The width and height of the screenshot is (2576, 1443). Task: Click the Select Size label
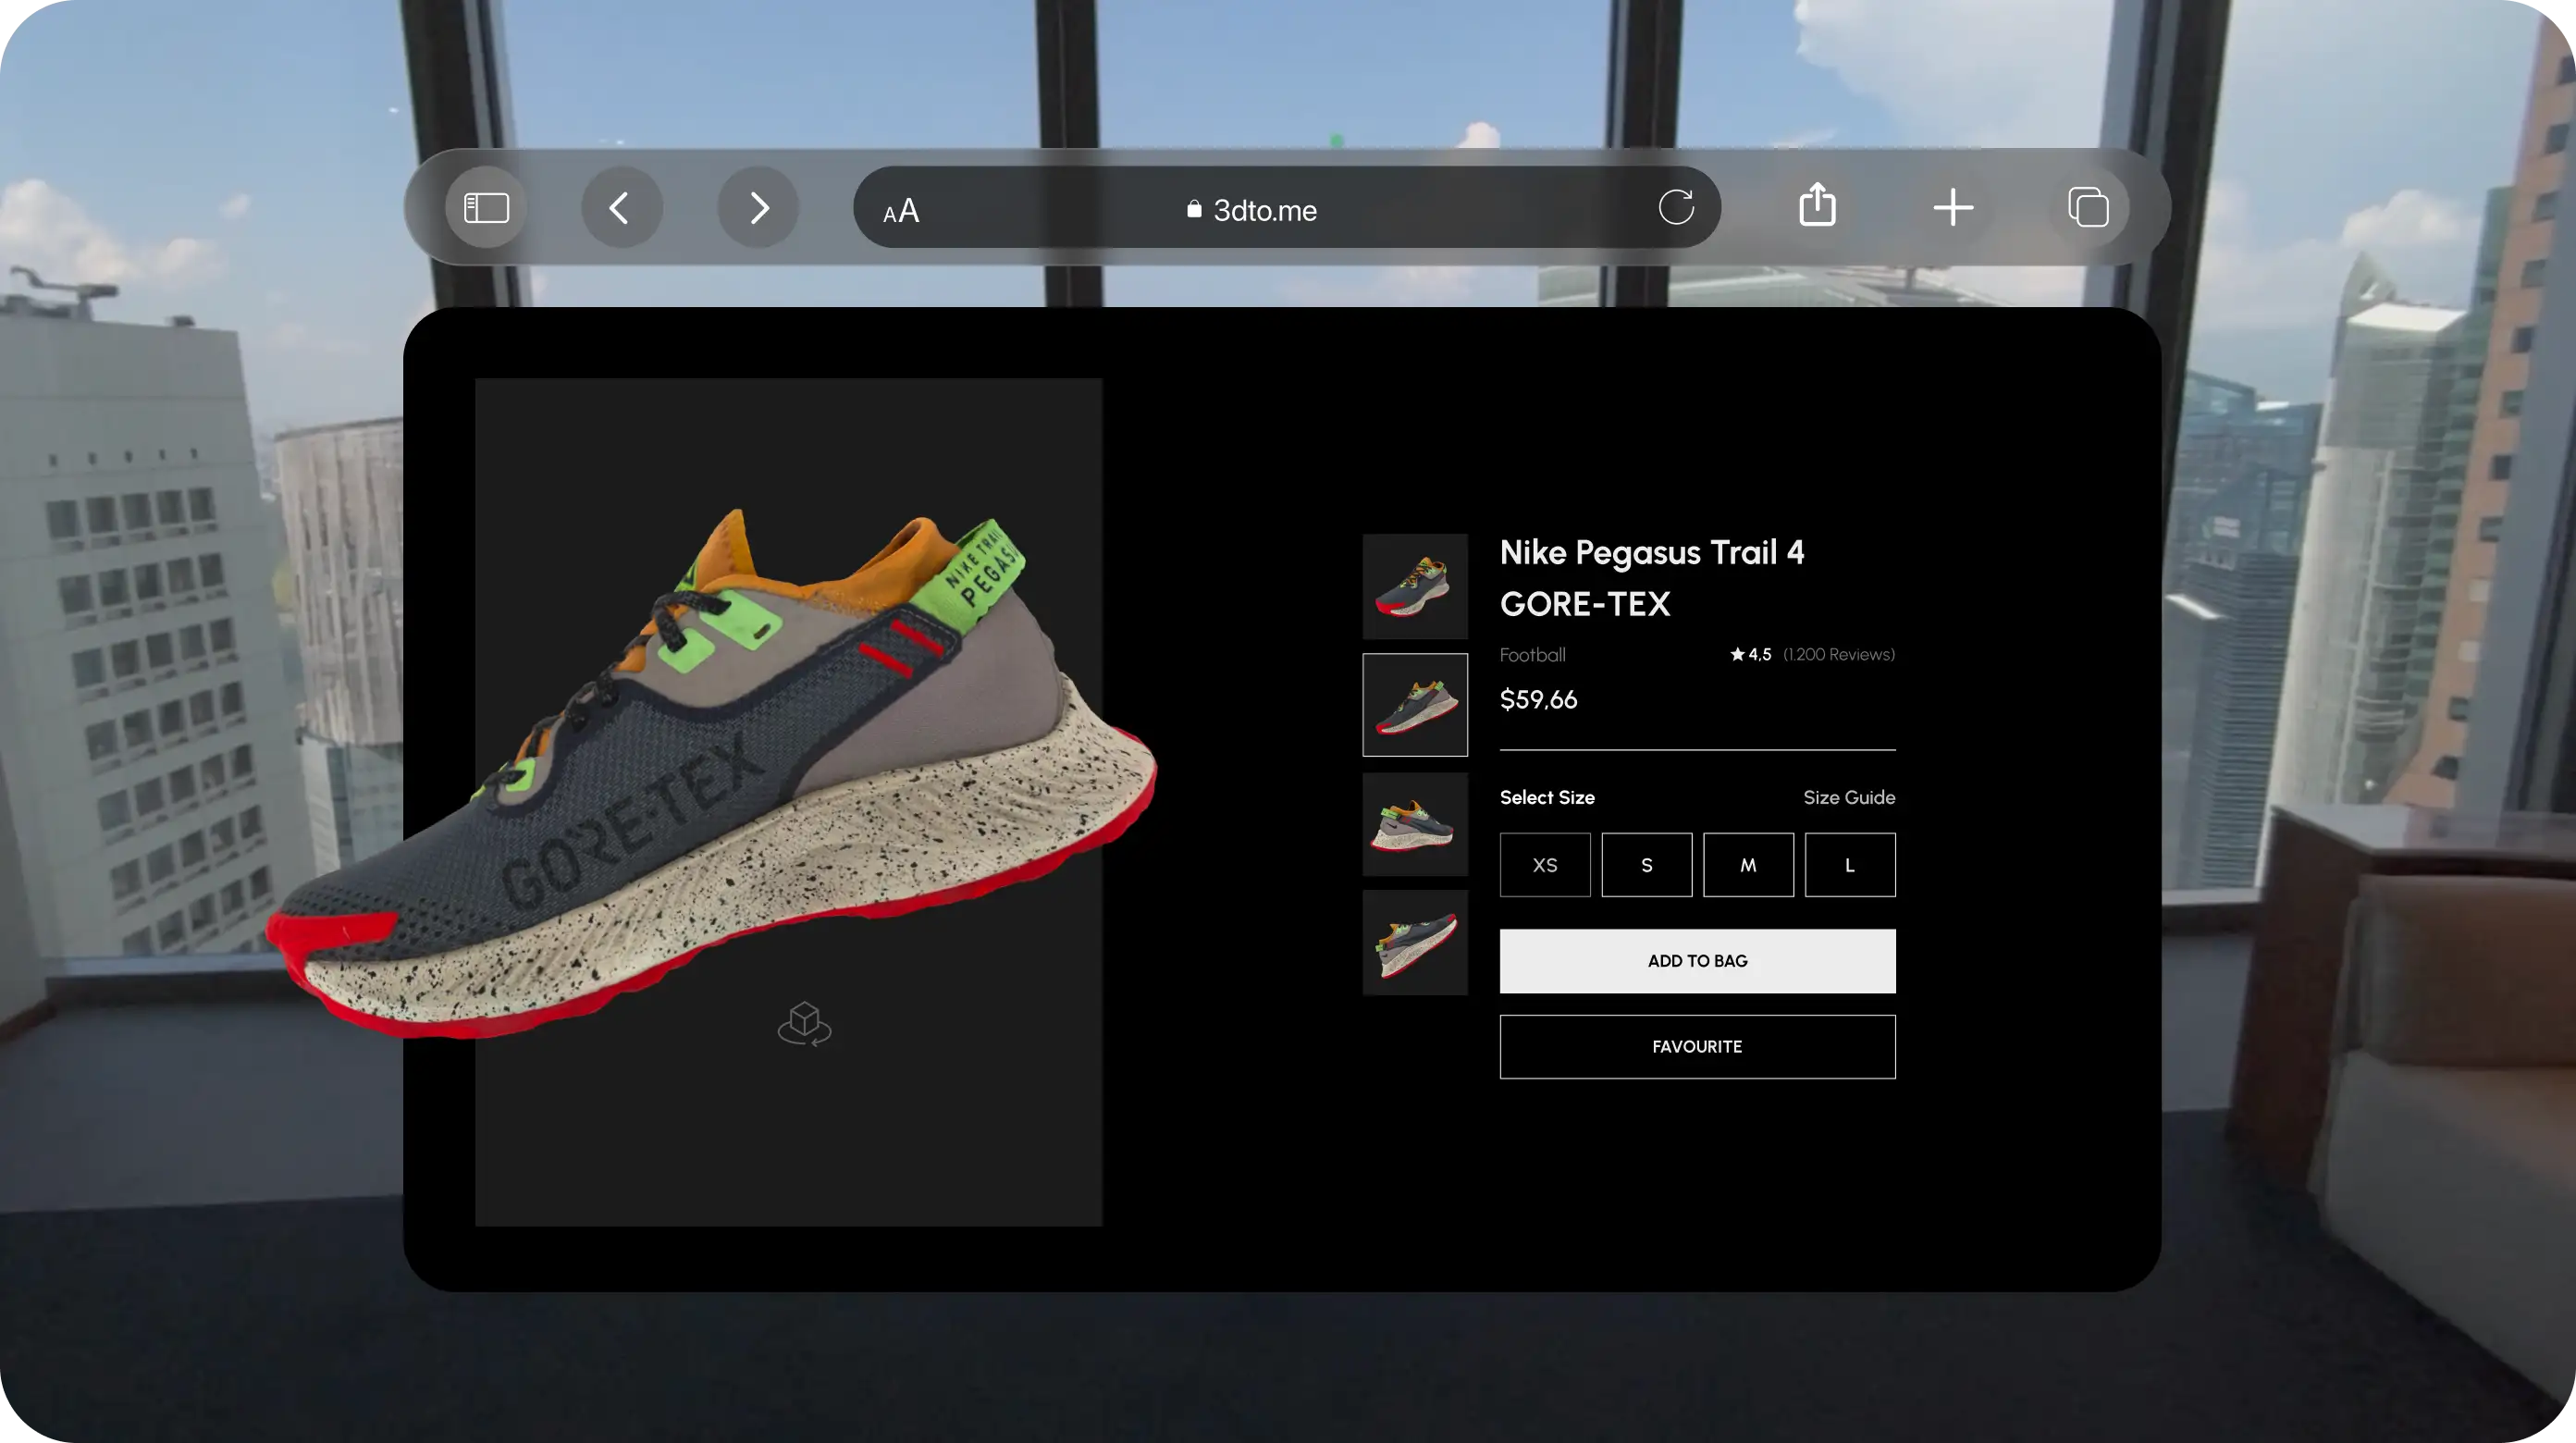tap(1547, 797)
